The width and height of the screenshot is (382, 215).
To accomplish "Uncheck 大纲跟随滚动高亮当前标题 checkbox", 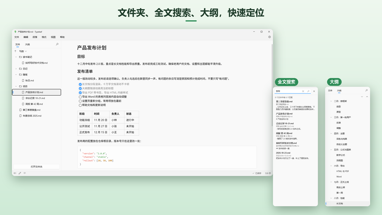I will click(x=80, y=88).
